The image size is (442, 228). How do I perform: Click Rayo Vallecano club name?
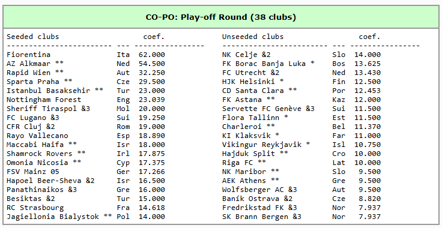37,136
